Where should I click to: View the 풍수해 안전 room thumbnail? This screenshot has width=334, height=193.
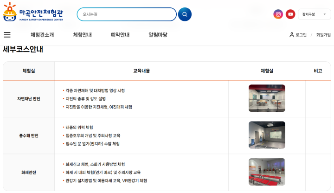coord(267,135)
